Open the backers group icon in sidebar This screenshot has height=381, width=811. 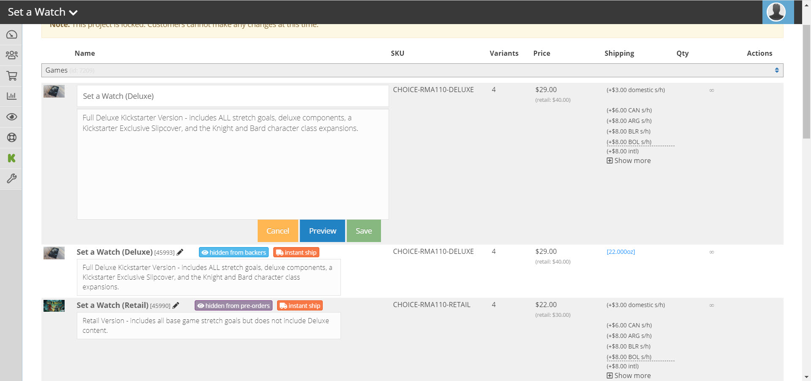(x=11, y=55)
